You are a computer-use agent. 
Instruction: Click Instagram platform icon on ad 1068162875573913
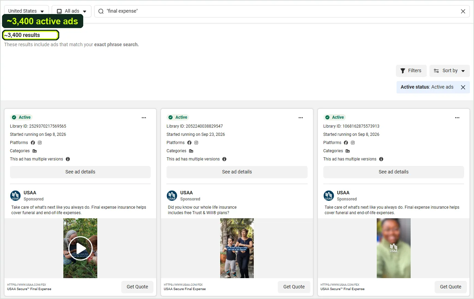click(x=353, y=143)
